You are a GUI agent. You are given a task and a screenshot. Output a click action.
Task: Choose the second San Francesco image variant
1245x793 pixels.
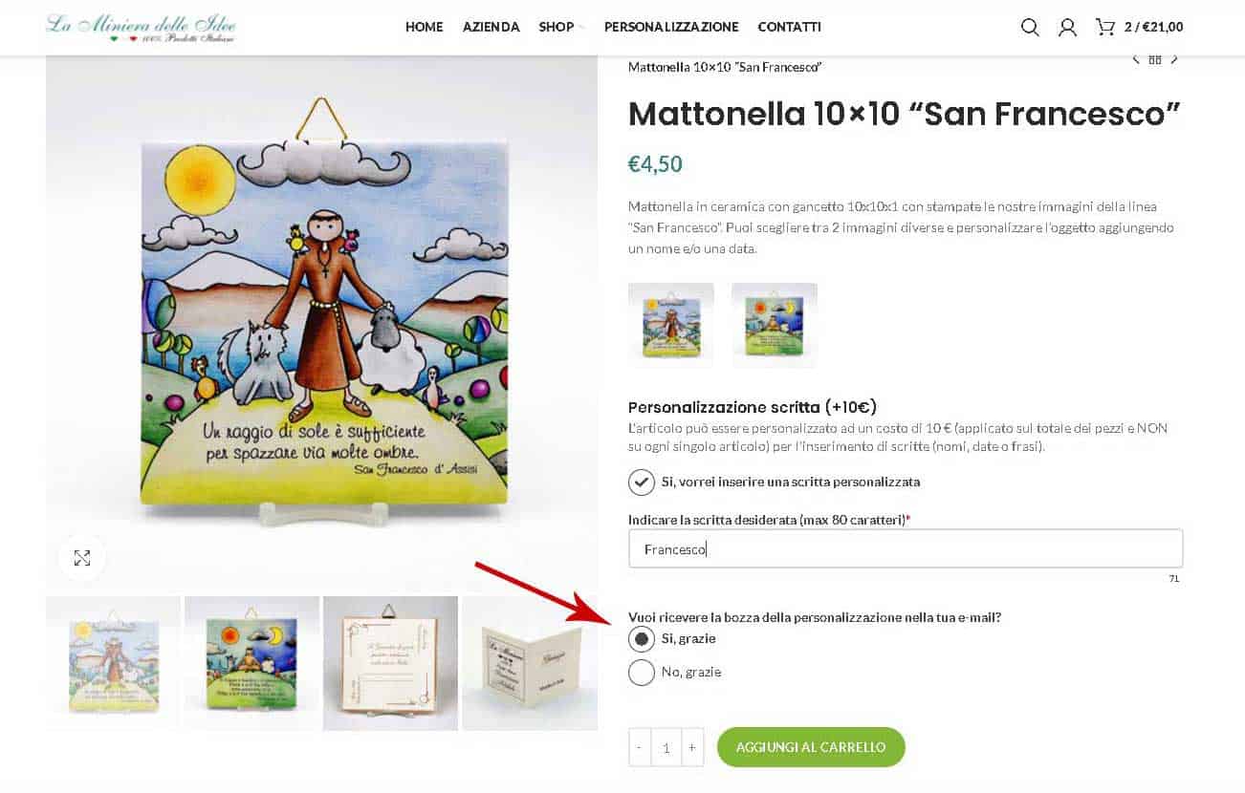[x=774, y=325]
